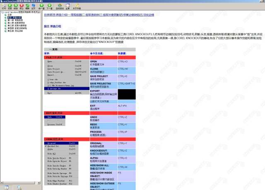
Task: Follow the 二:抠取透明体 header link
Action: click(x=91, y=15)
